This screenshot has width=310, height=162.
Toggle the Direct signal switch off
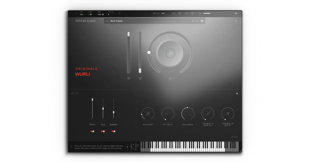pyautogui.click(x=92, y=131)
